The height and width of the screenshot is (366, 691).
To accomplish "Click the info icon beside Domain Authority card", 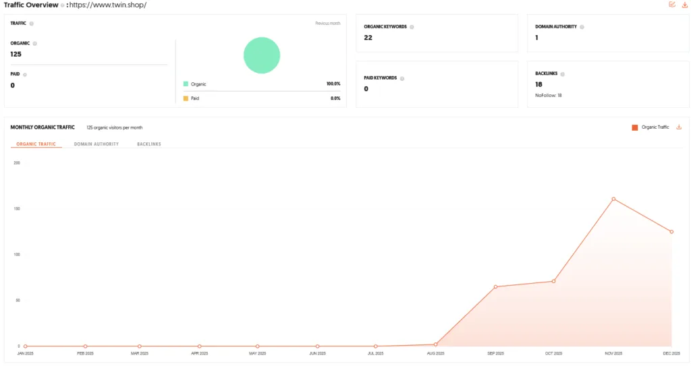I will (x=582, y=27).
